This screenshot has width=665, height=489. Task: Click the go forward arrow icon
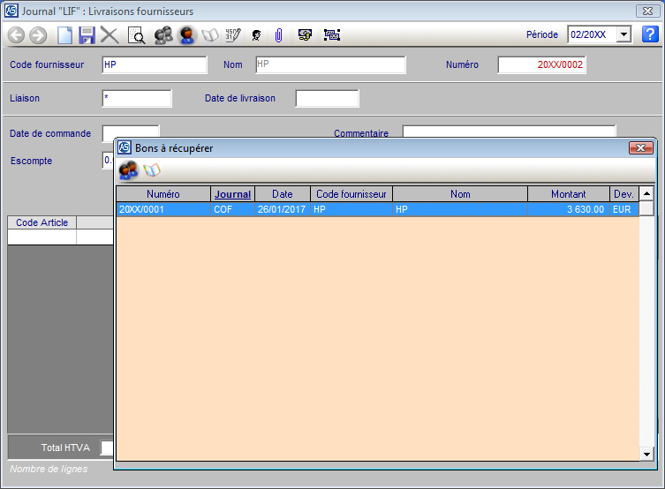[38, 35]
